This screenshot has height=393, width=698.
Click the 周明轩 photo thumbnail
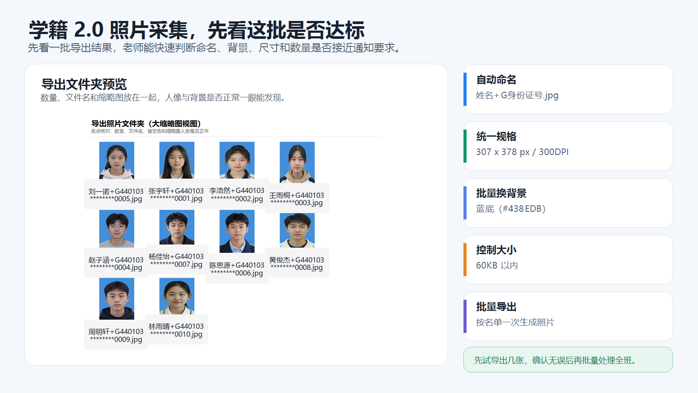click(x=116, y=299)
